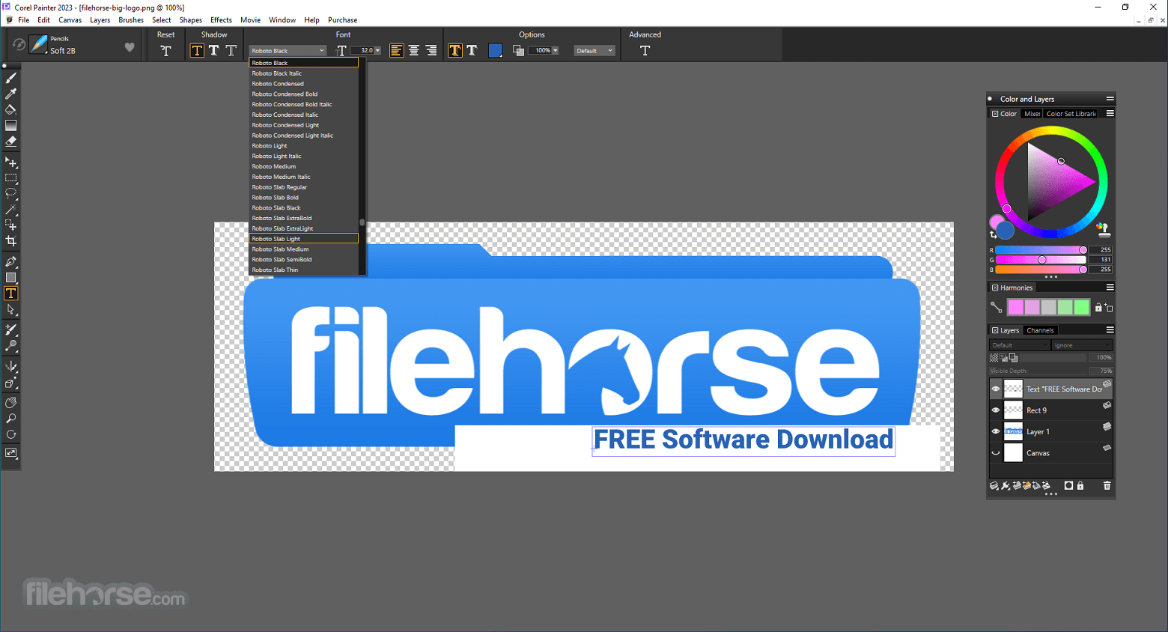Align text to the right
Screen dimensions: 1168x632
tap(431, 50)
